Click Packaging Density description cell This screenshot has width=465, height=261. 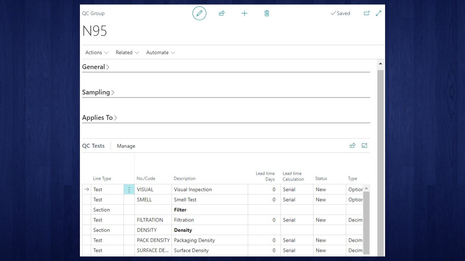(x=210, y=240)
